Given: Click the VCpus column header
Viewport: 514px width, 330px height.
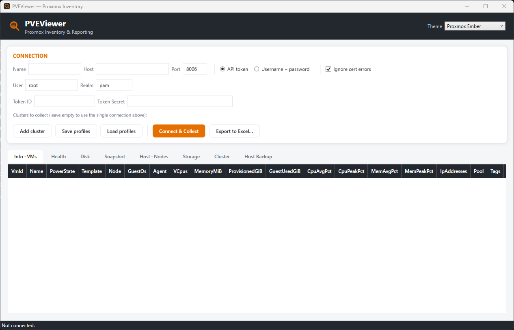Looking at the screenshot, I should point(181,171).
